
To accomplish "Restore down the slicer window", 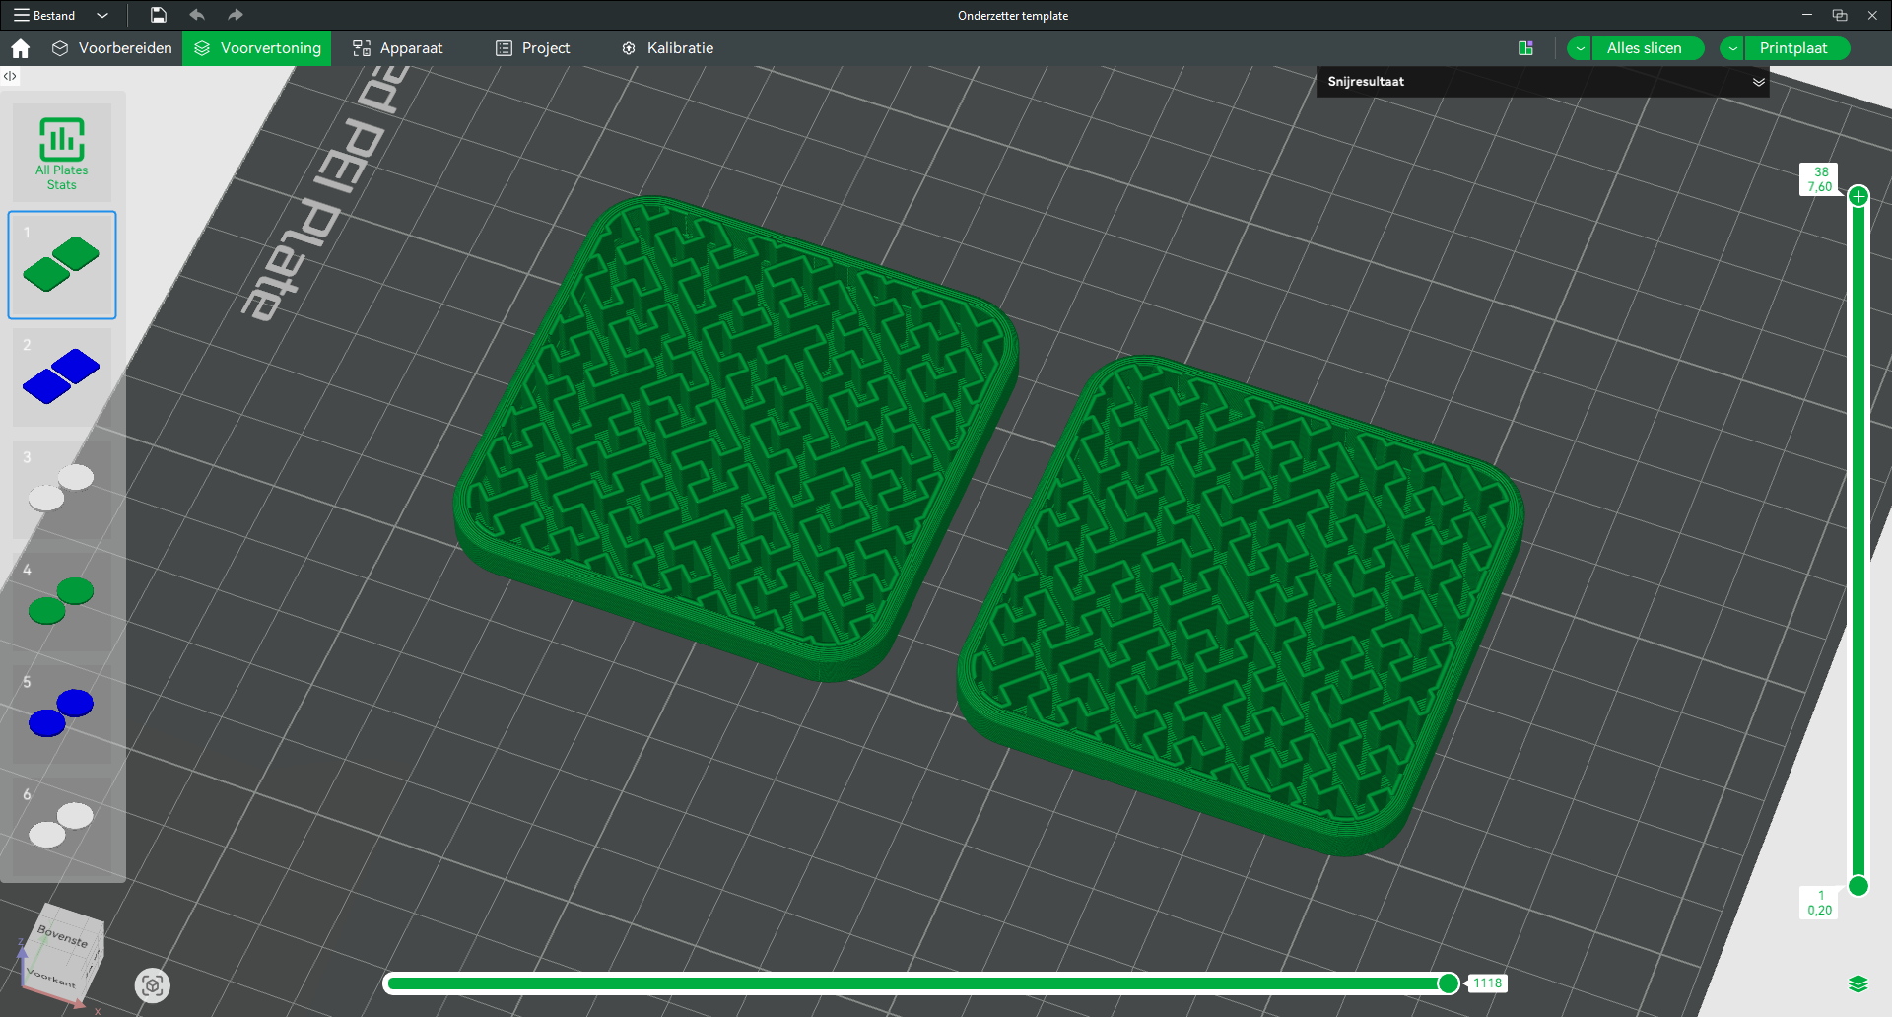I will point(1840,15).
